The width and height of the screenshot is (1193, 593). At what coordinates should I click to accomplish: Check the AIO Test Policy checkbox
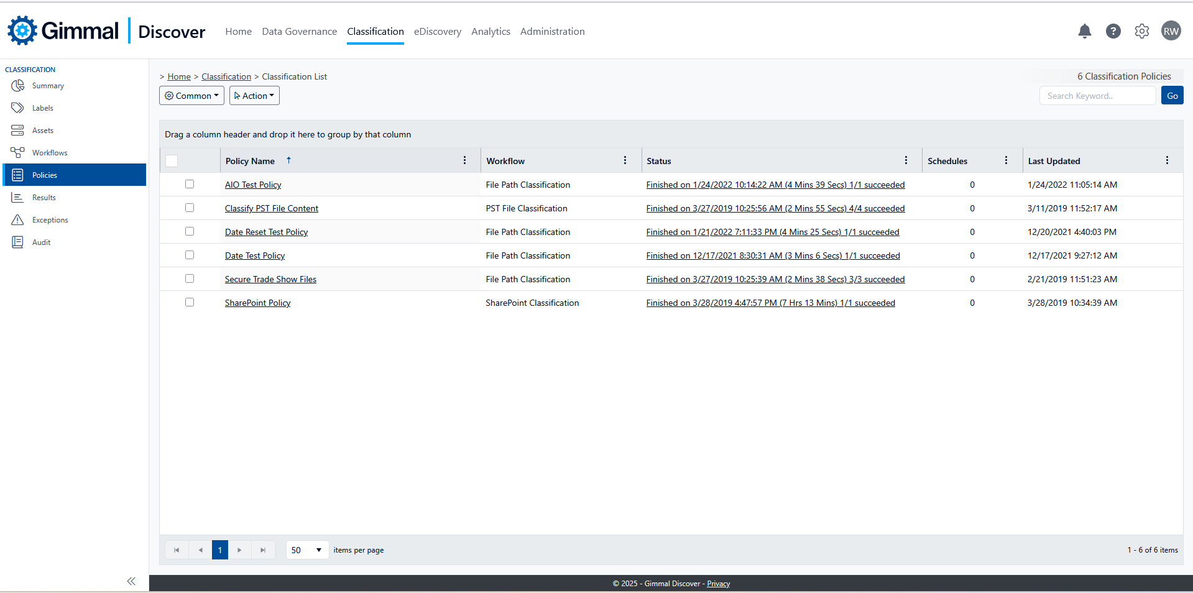click(190, 184)
